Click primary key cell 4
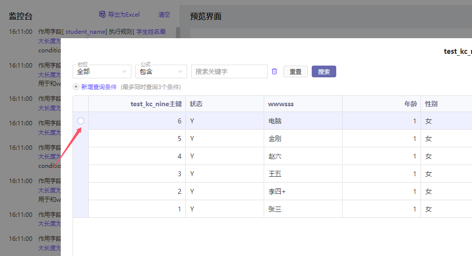 pyautogui.click(x=137, y=156)
